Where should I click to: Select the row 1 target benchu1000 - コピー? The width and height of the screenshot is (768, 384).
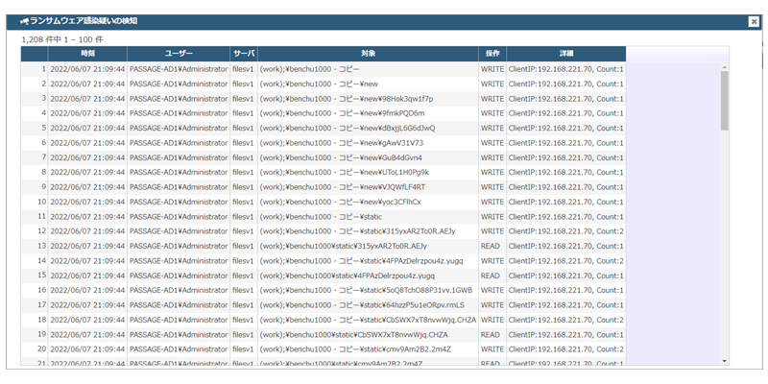pos(309,69)
